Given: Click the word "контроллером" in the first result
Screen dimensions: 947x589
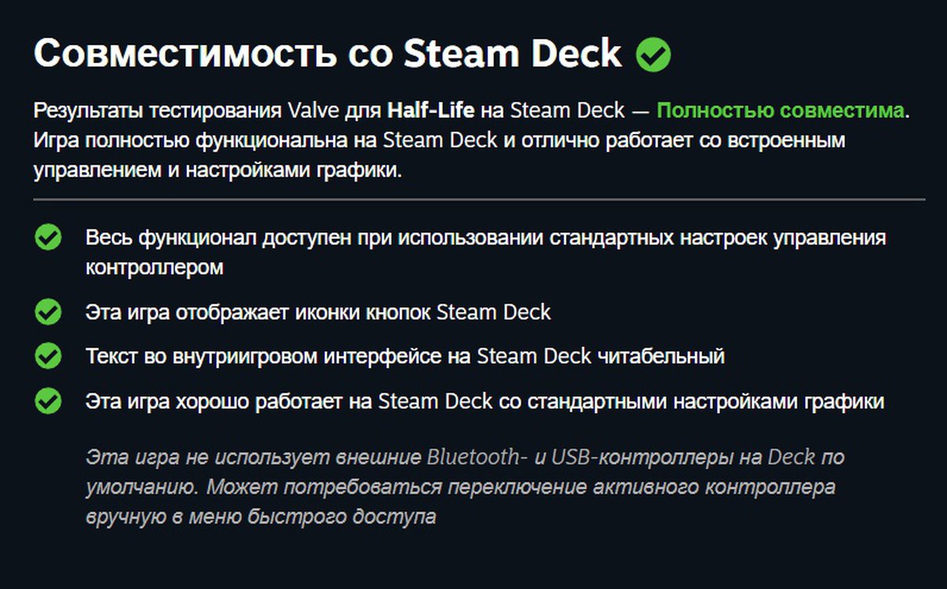Looking at the screenshot, I should click(155, 267).
